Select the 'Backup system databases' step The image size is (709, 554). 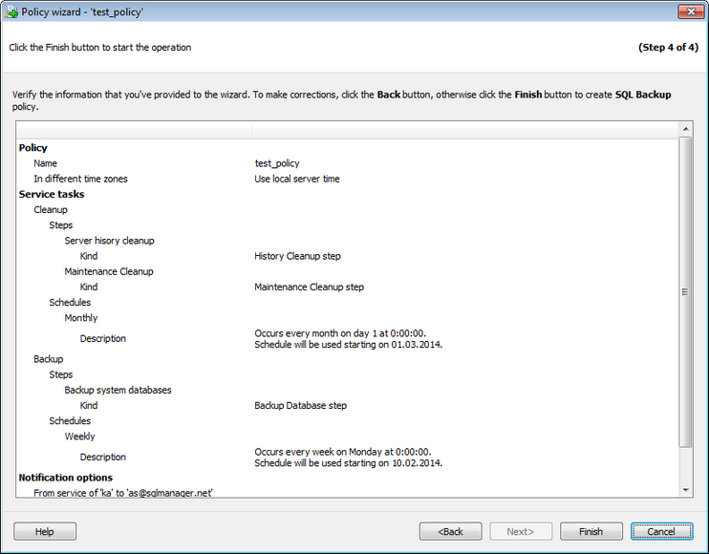pos(118,390)
